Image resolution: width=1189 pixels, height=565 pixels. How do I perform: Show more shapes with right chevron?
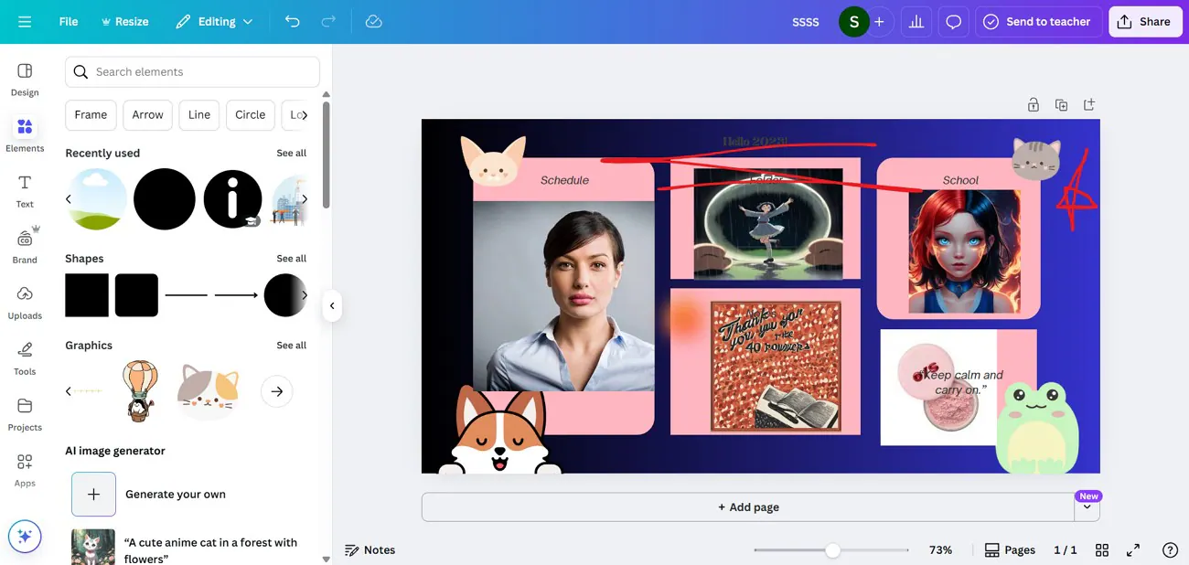coord(305,295)
